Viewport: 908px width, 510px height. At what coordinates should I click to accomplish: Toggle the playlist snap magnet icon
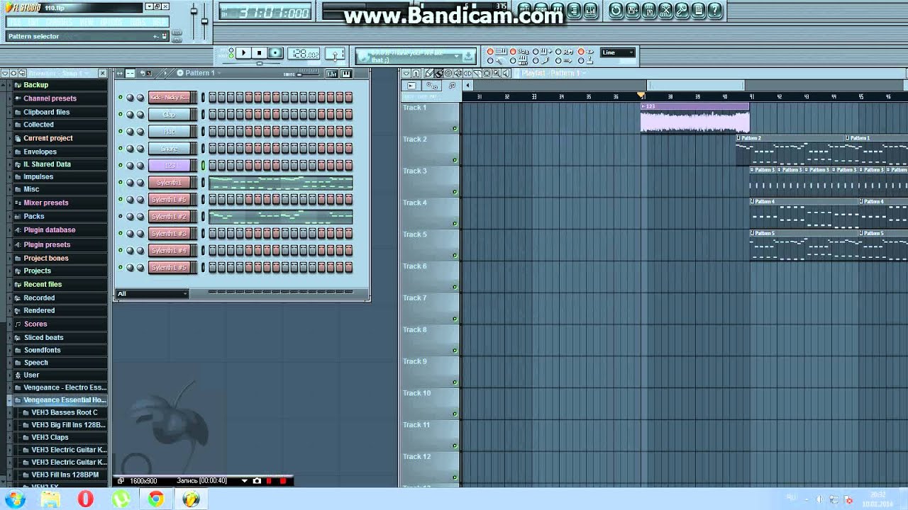pos(416,74)
